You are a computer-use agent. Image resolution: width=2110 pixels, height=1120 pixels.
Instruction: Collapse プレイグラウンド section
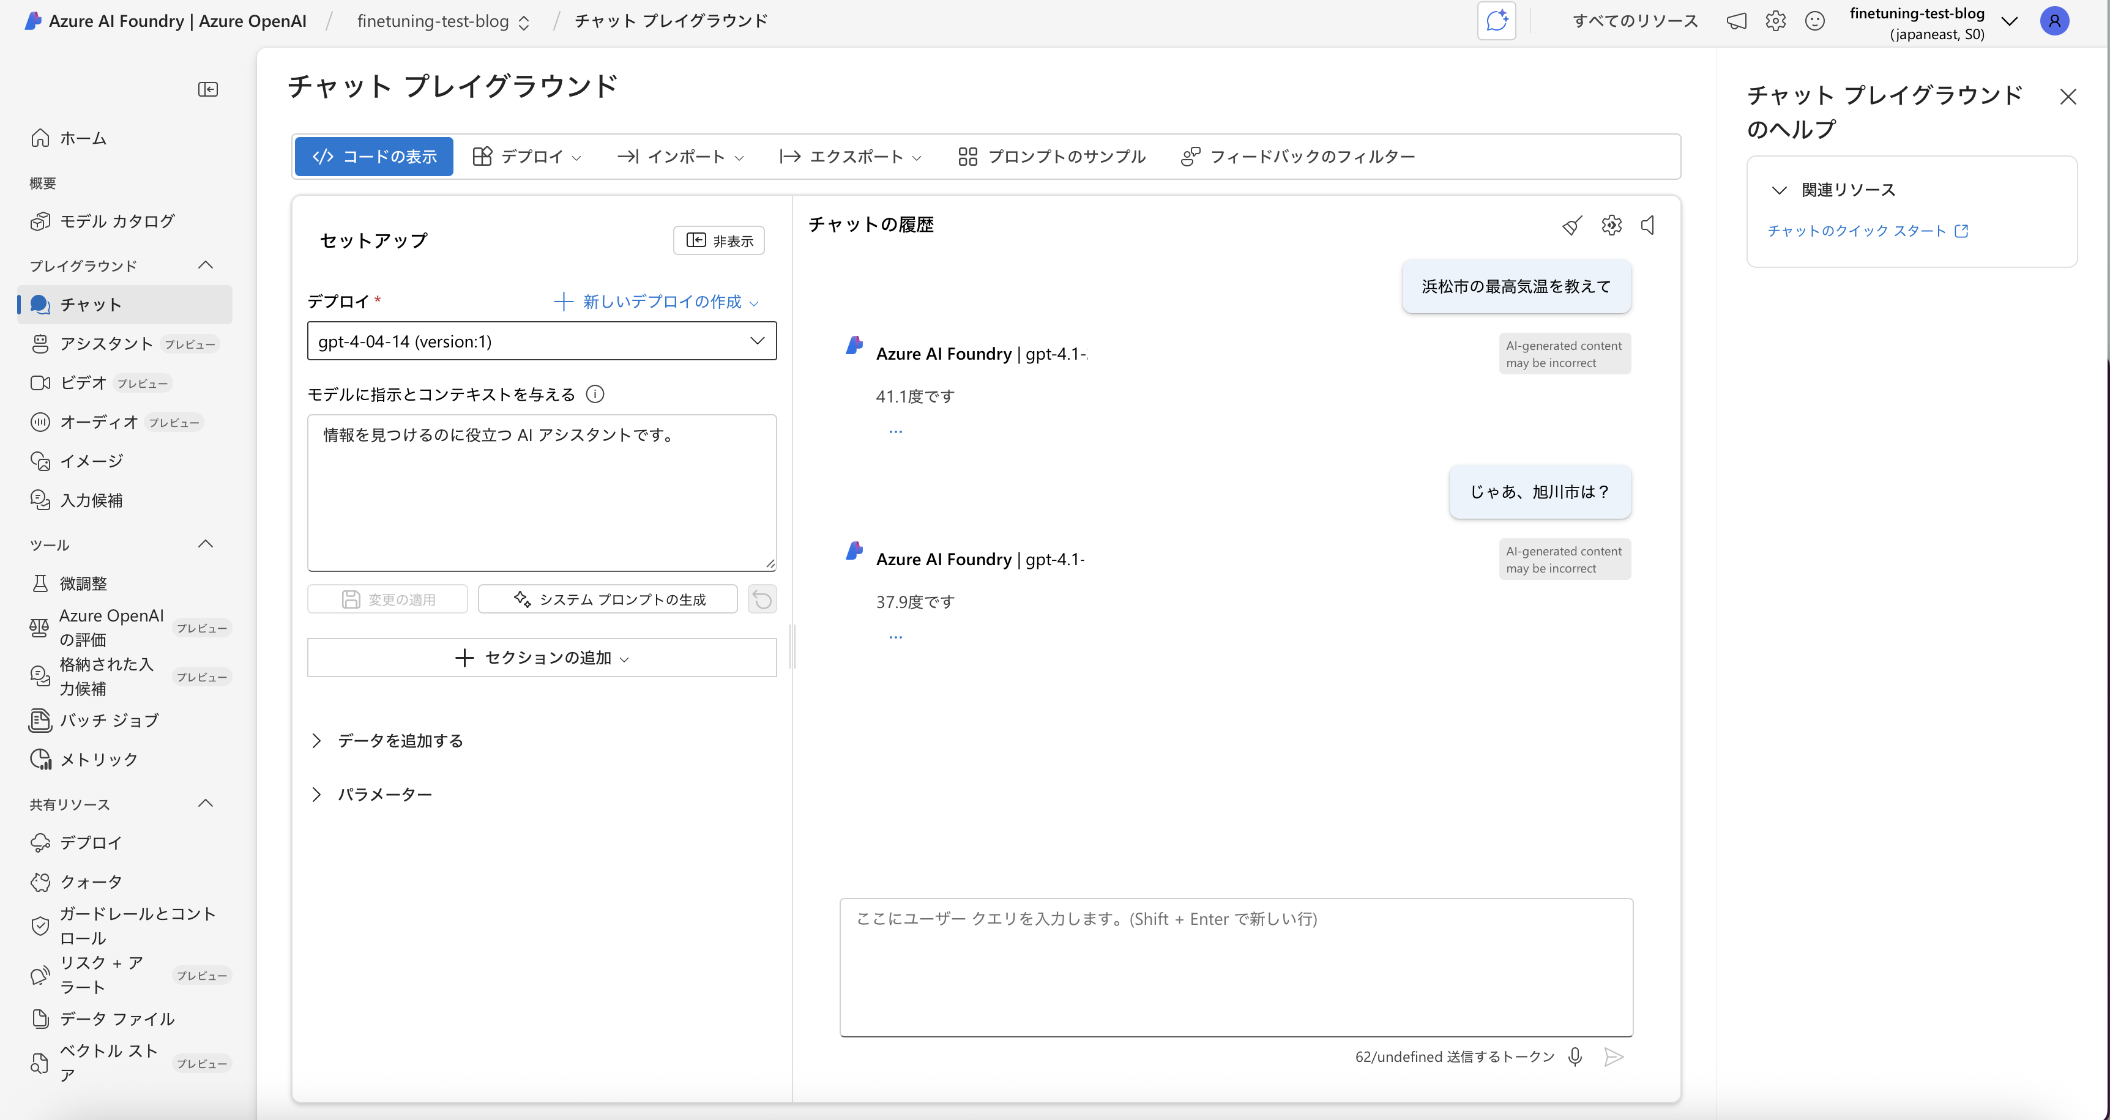[206, 265]
